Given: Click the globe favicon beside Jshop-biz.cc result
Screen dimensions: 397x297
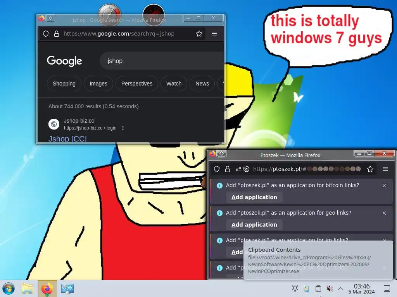Looking at the screenshot, I should [54, 124].
